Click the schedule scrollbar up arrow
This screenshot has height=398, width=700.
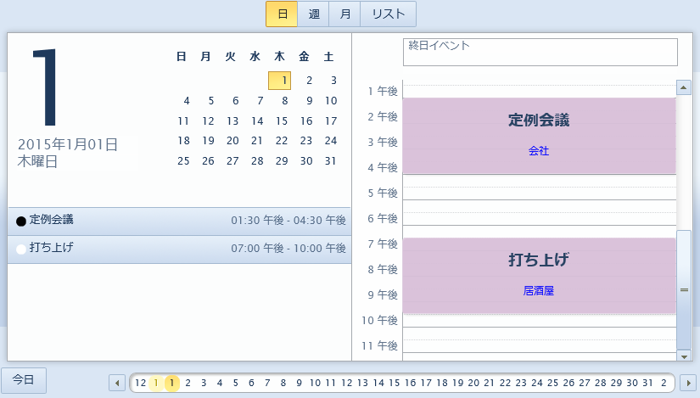[684, 87]
